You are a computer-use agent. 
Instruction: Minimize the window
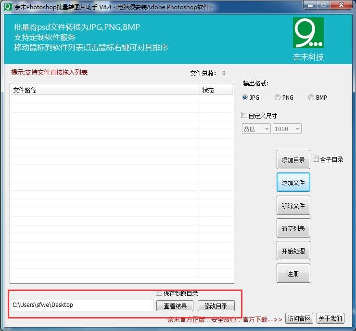[310, 5]
